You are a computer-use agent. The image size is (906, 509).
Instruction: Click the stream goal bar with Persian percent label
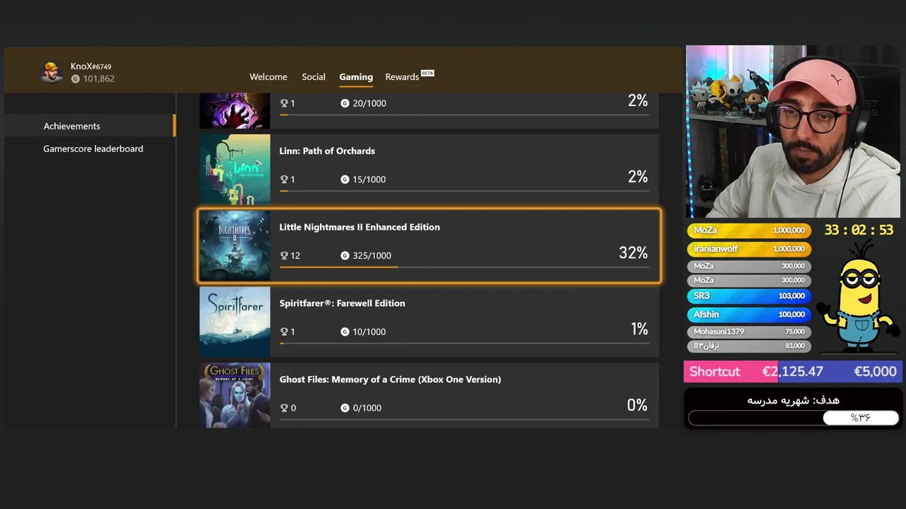793,418
